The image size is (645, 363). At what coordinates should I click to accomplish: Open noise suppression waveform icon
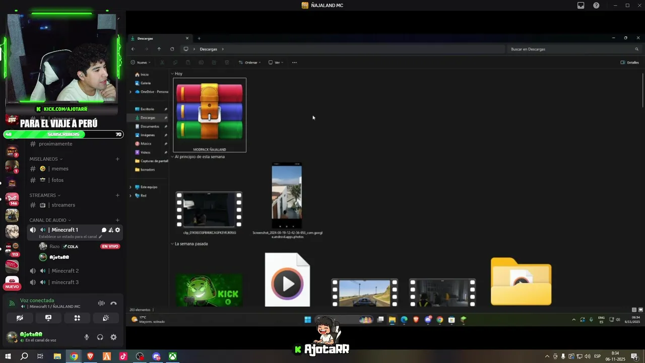tap(101, 303)
